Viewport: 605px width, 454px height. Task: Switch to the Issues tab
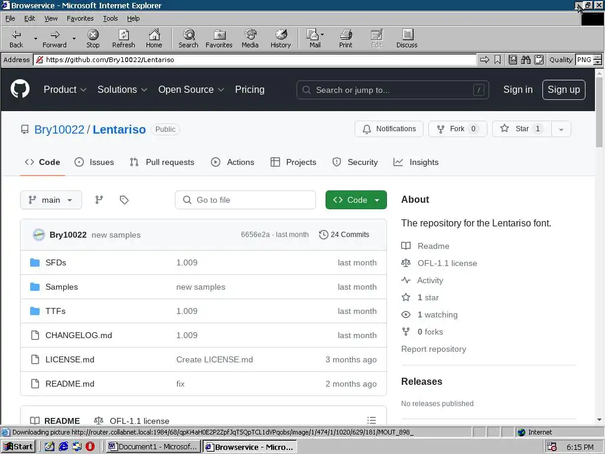coord(94,162)
